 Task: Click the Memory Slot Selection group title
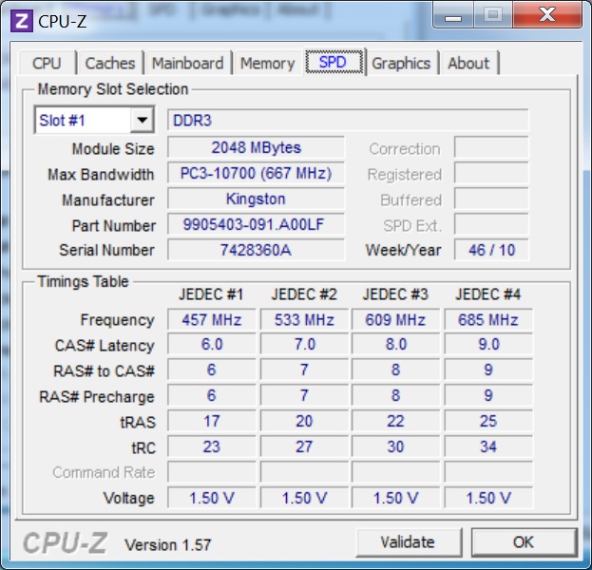(113, 89)
